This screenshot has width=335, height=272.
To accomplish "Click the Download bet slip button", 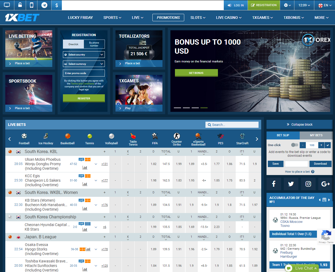I will tap(320, 164).
